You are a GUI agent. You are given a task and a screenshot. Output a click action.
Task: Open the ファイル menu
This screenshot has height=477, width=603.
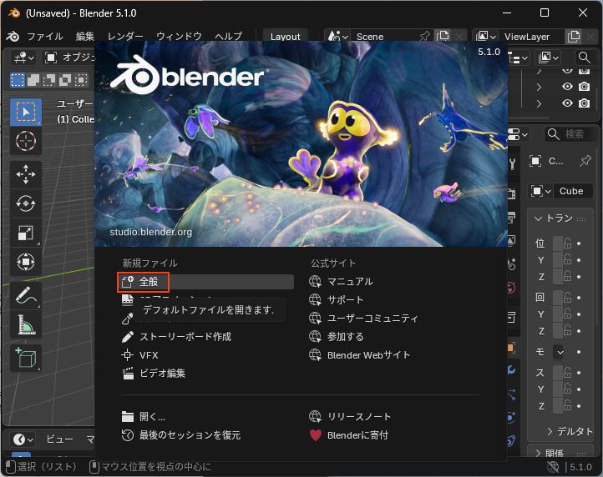click(x=45, y=37)
